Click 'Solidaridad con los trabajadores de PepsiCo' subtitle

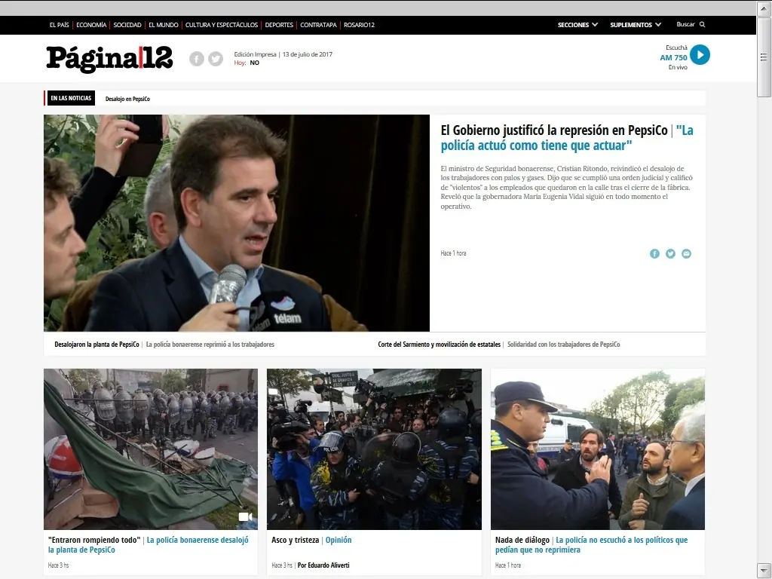(564, 345)
